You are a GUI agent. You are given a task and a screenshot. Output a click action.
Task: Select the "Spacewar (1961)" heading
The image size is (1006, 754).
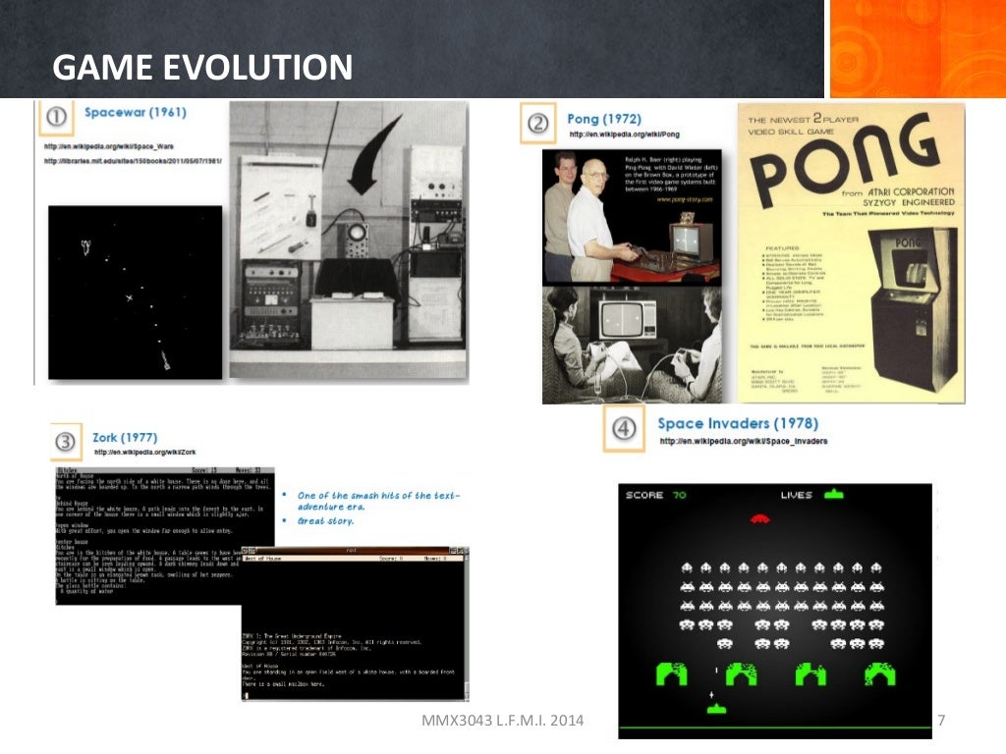(x=136, y=112)
